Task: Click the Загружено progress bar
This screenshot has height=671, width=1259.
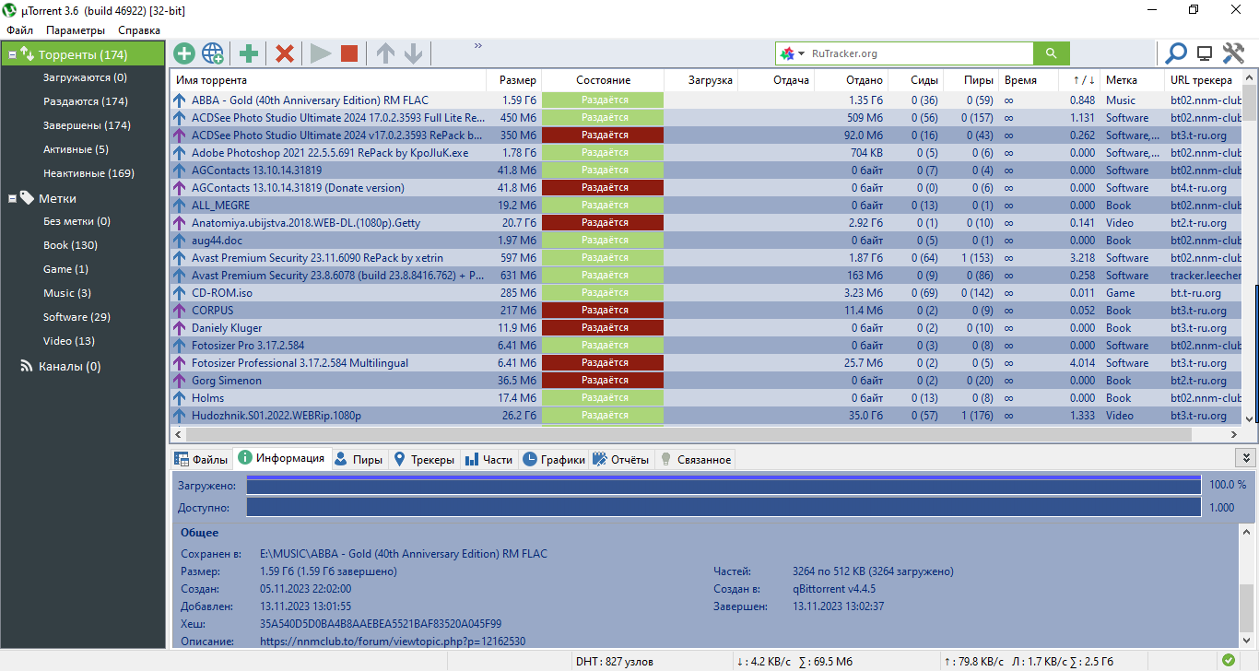Action: tap(723, 485)
